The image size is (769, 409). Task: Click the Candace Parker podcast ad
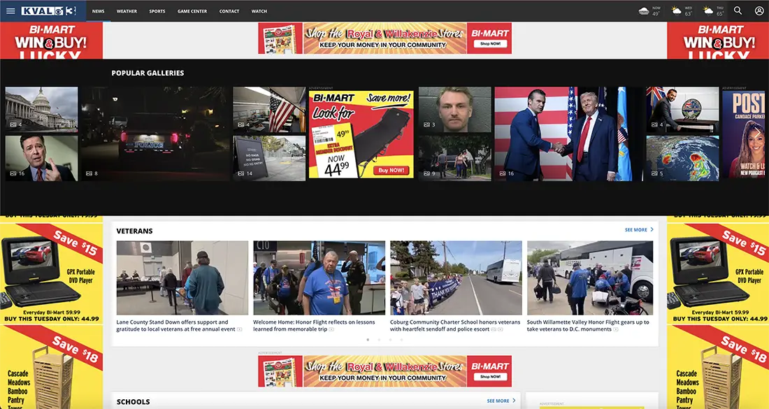745,134
